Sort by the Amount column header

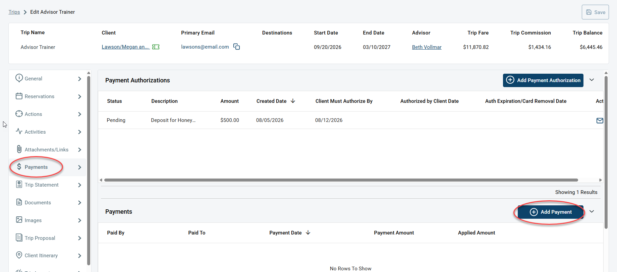point(229,101)
